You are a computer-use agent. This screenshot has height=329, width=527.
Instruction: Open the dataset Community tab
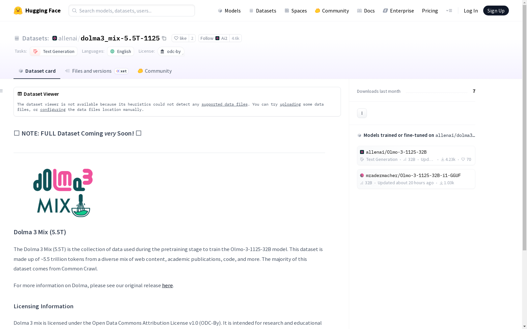(x=155, y=71)
